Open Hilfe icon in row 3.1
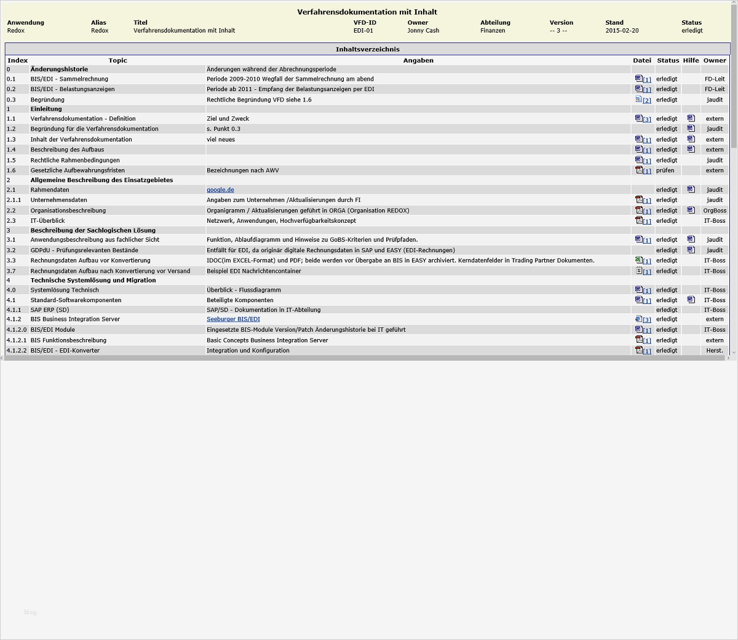 [x=691, y=239]
